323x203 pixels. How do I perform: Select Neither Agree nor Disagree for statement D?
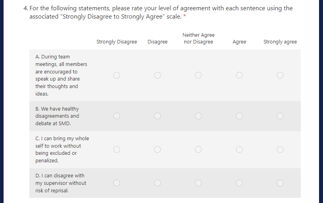[x=198, y=183]
